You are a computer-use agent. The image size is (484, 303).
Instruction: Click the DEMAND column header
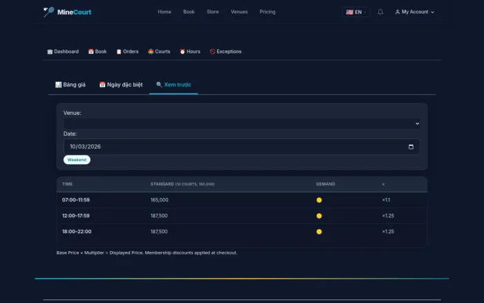(x=326, y=184)
